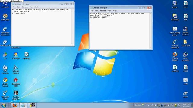Select the Internet Explorer 8 desktop icon
Viewport: 193px width, 108px height.
pos(175,44)
